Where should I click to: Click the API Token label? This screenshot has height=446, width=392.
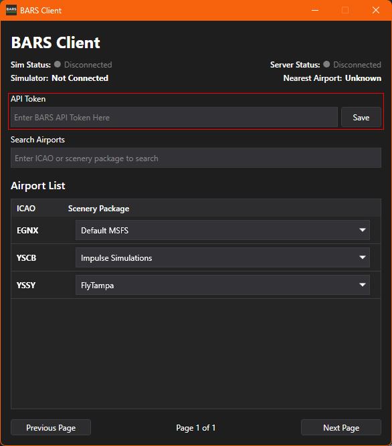tap(28, 99)
